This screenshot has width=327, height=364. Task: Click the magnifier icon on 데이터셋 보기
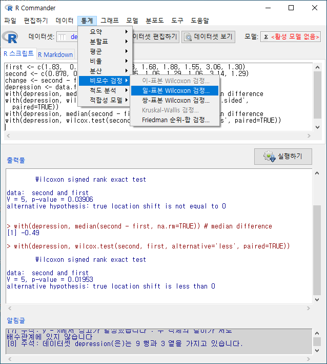pyautogui.click(x=188, y=37)
